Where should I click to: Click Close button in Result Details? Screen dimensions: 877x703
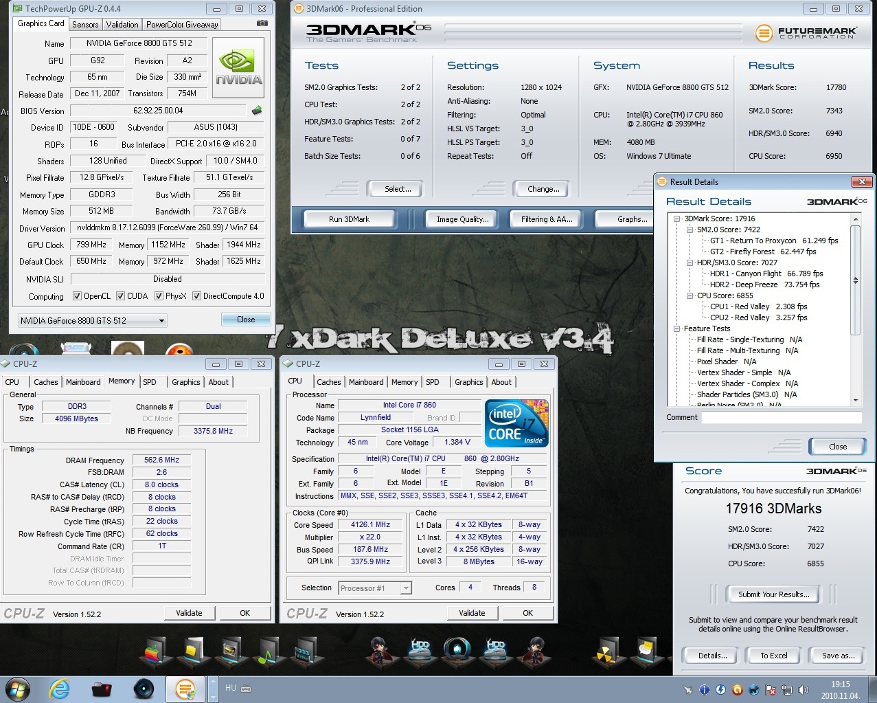click(838, 447)
